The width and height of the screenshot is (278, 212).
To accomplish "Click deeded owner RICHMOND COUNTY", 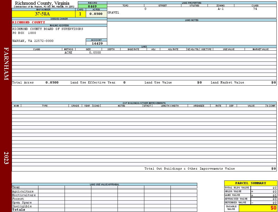I will pyautogui.click(x=29, y=22).
